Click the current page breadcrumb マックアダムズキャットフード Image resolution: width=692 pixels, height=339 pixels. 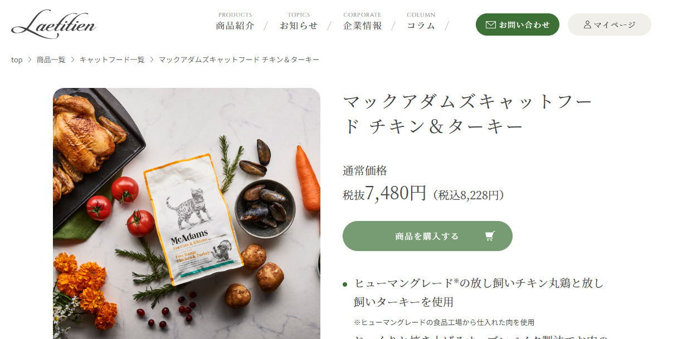click(239, 60)
